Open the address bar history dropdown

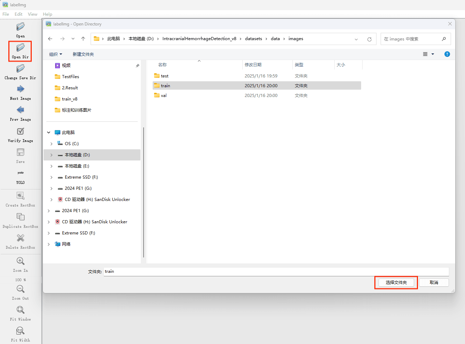(x=356, y=39)
